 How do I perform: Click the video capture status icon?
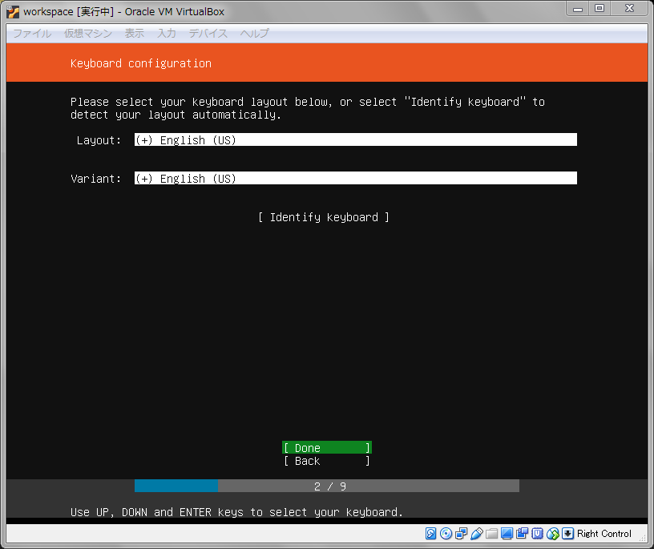[x=522, y=533]
